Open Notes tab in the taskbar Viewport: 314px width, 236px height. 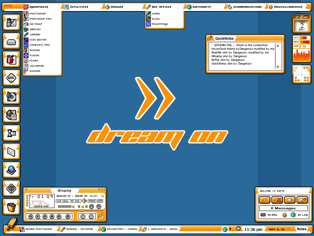point(302,229)
